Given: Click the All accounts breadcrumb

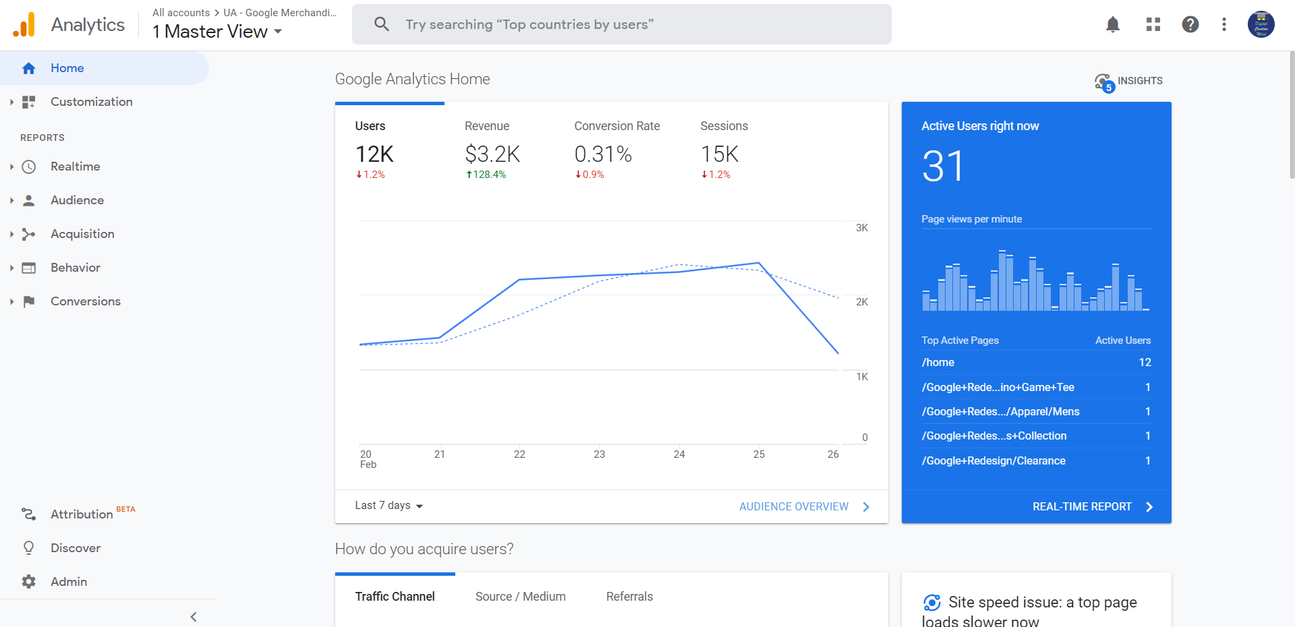Looking at the screenshot, I should pos(181,13).
